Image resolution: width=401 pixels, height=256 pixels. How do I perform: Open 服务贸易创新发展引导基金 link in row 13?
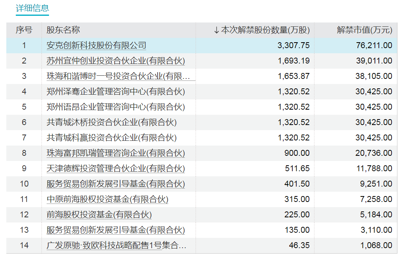116,230
